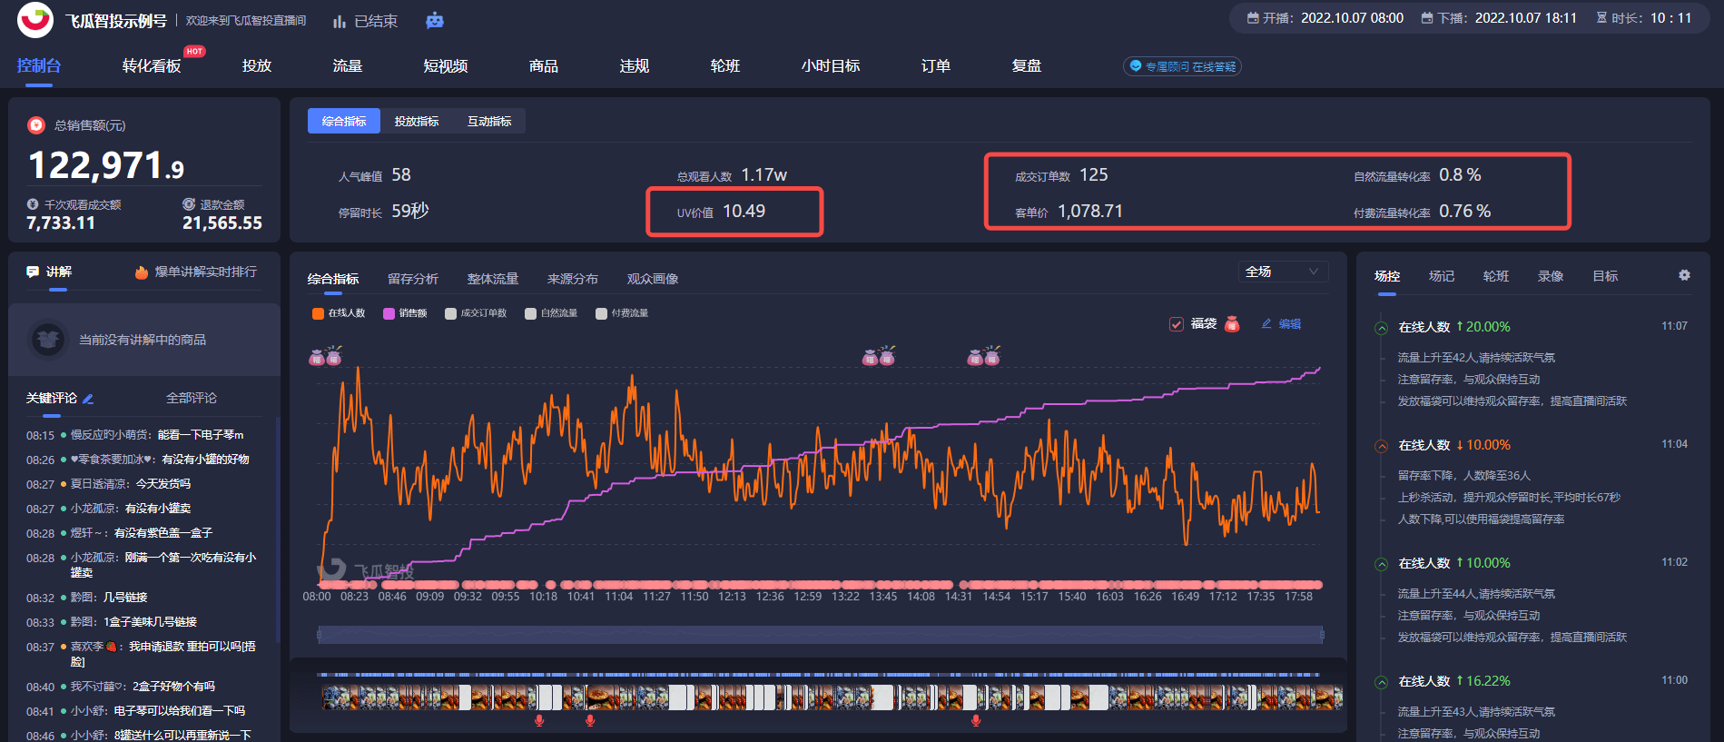The image size is (1724, 742).
Task: Click the flame icon for 爆单讲解实时排行
Action: (x=142, y=272)
